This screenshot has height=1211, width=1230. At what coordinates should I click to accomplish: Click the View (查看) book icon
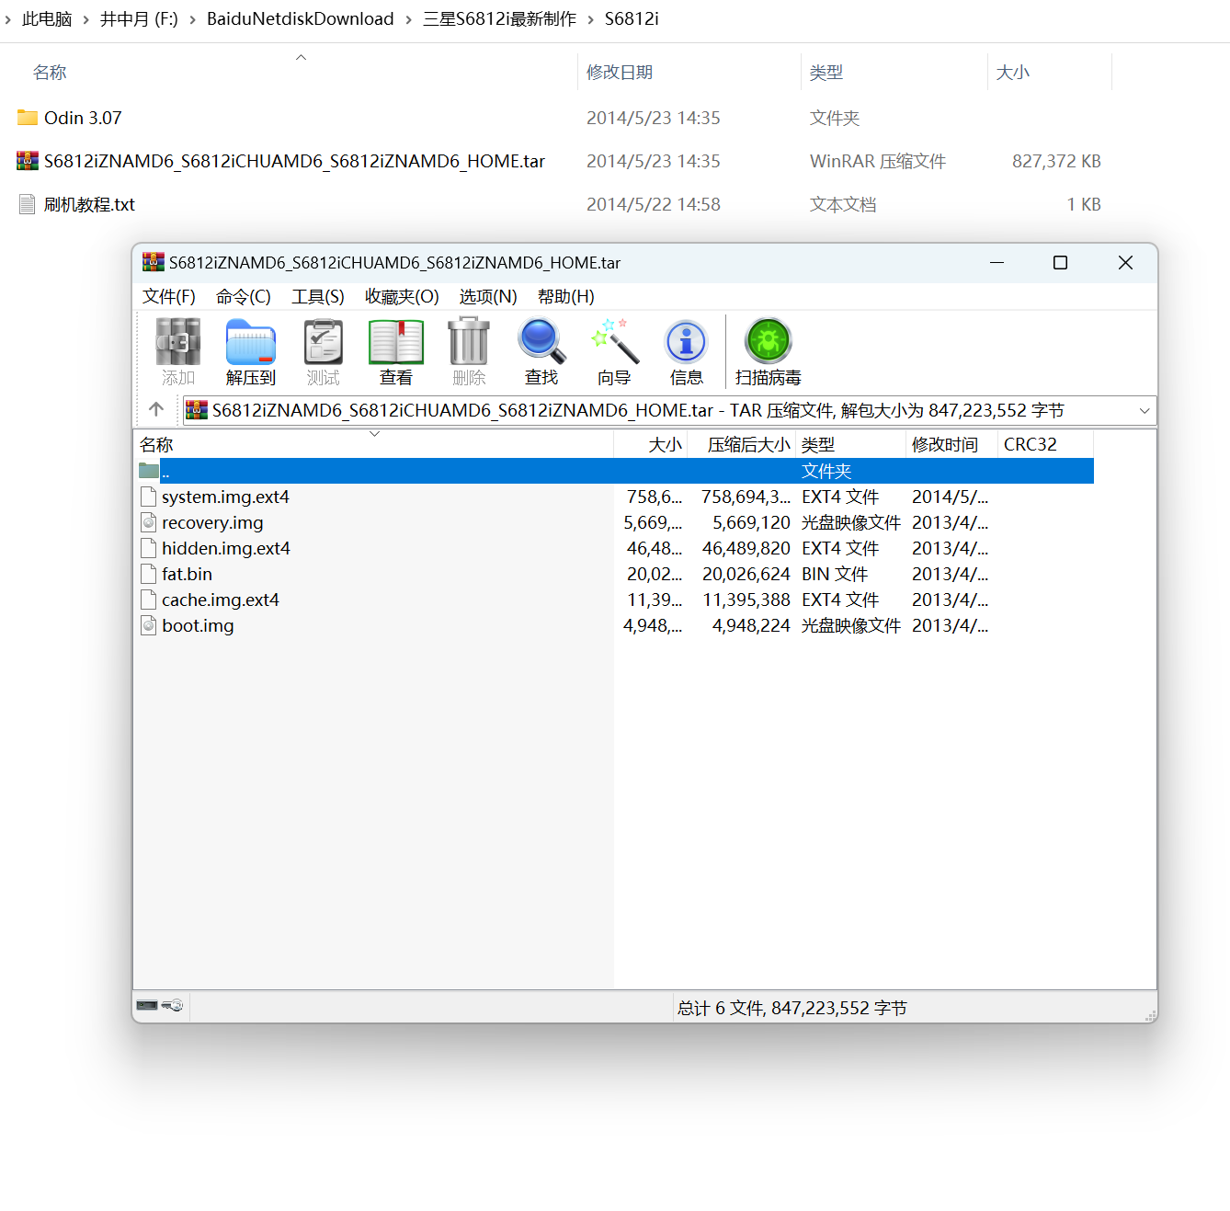coord(396,342)
